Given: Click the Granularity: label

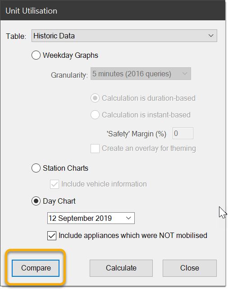Looking at the screenshot, I should (x=69, y=75).
